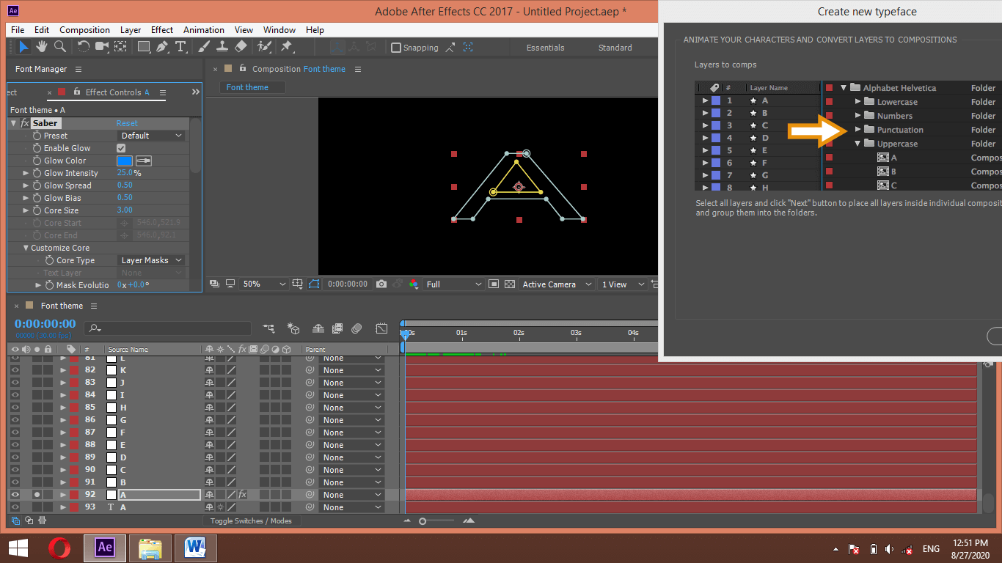Open the Composition menu
1002x563 pixels.
(84, 30)
